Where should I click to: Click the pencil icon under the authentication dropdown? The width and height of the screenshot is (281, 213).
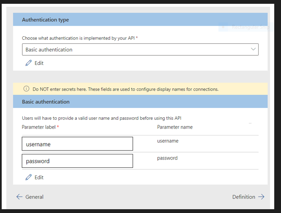point(29,63)
